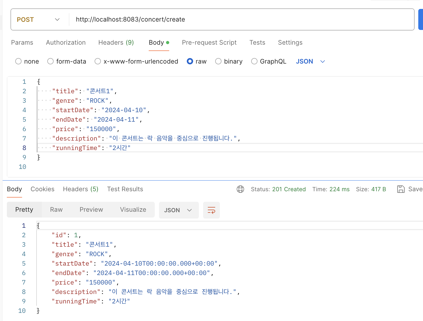Click the 201 Created status text
Viewport: 423px width, 321px height.
click(x=289, y=189)
